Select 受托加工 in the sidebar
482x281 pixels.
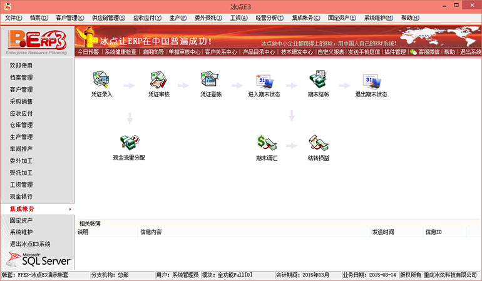tap(21, 173)
